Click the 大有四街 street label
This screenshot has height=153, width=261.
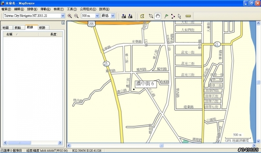(188, 30)
